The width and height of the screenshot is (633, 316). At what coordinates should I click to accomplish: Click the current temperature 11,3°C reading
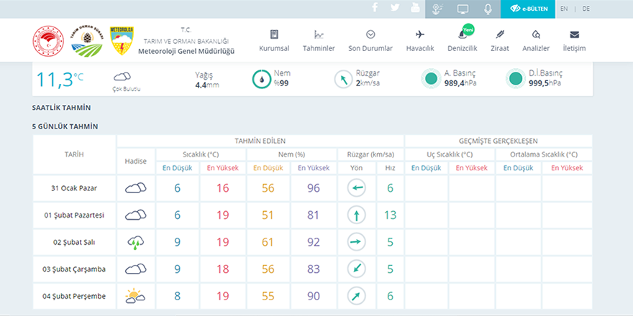(x=60, y=80)
